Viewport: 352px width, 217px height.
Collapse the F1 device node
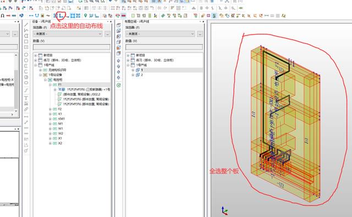[x=50, y=85]
